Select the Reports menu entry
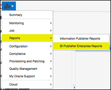The height and width of the screenshot is (90, 111). [27, 38]
